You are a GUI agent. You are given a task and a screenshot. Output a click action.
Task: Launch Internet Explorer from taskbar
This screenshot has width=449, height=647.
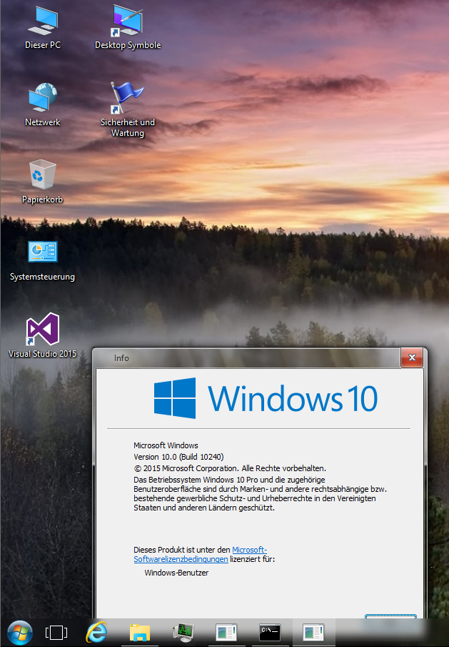[x=97, y=632]
